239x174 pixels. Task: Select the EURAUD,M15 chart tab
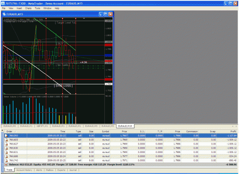[125, 126]
